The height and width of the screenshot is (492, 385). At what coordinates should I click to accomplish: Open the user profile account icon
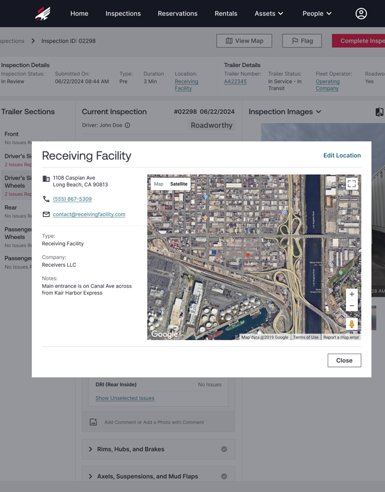[361, 13]
